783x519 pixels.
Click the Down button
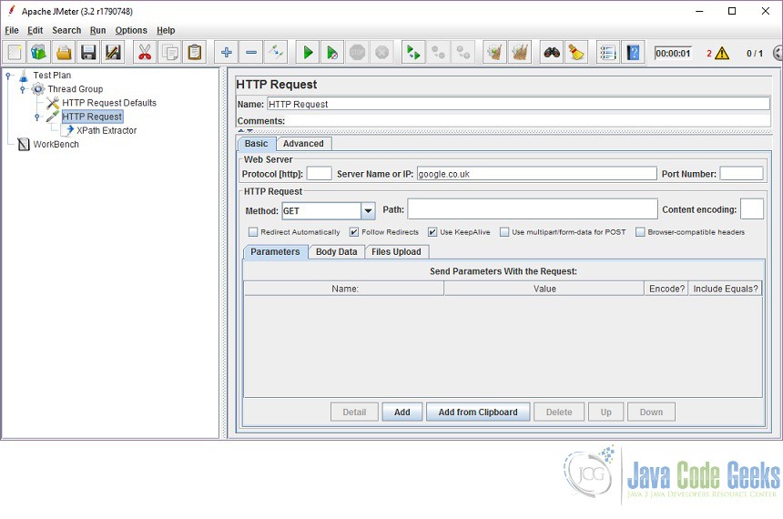point(651,412)
